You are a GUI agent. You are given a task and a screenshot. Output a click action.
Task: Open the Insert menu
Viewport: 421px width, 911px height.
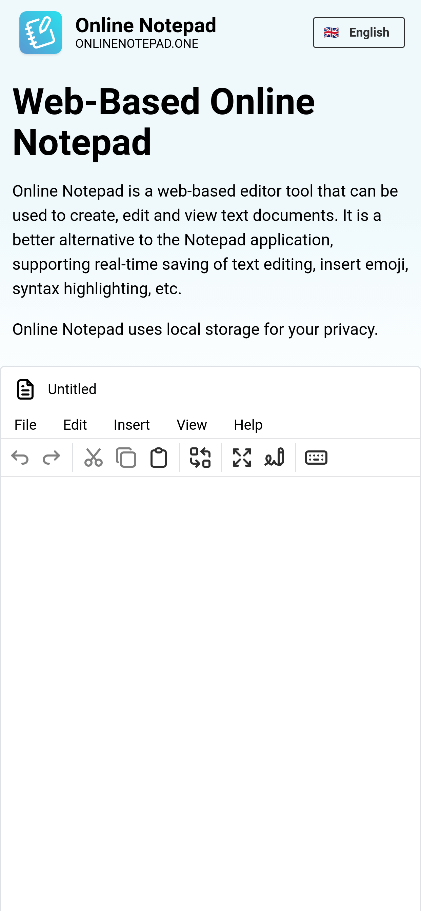coord(131,424)
